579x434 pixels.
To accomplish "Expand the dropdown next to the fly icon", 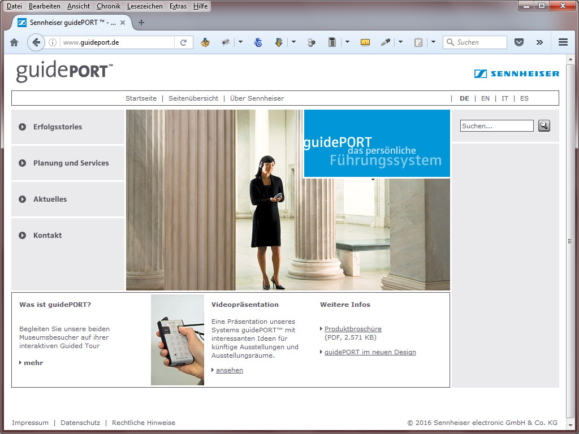I will 240,42.
